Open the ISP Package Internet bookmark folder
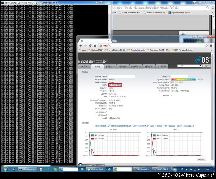The image size is (216, 179). tap(183, 50)
